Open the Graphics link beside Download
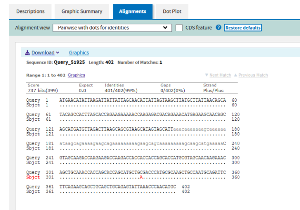This screenshot has width=300, height=210. (x=79, y=52)
